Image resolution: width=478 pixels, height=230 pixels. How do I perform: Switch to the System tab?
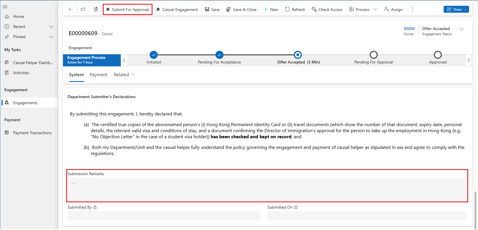click(76, 75)
